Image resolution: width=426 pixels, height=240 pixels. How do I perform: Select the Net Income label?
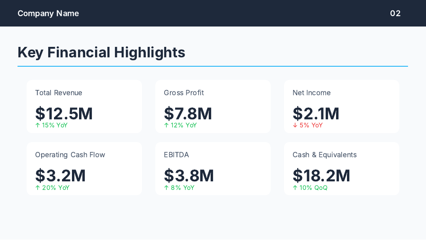point(311,93)
